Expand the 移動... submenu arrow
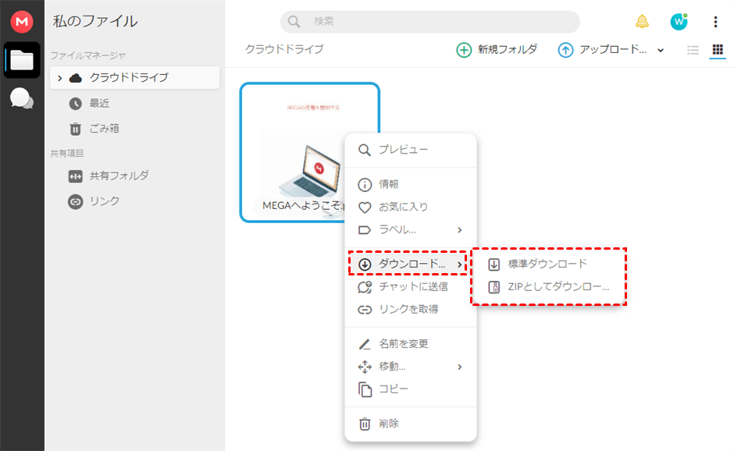 tap(460, 367)
